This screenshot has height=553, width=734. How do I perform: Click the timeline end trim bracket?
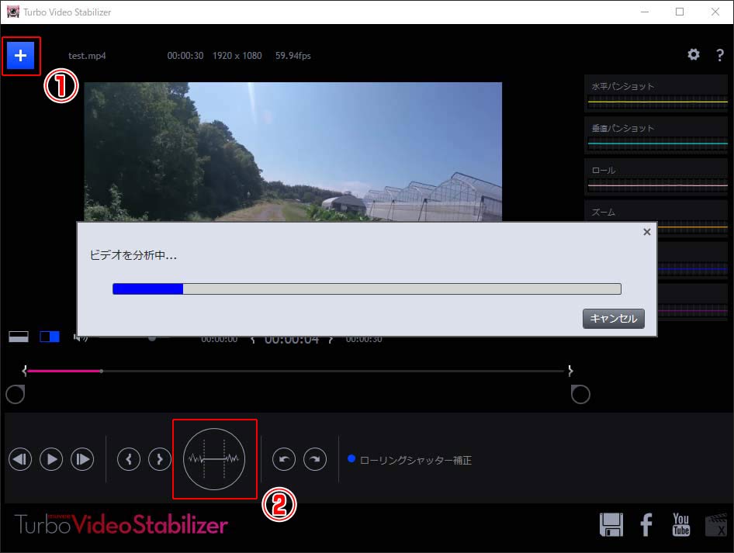(570, 371)
